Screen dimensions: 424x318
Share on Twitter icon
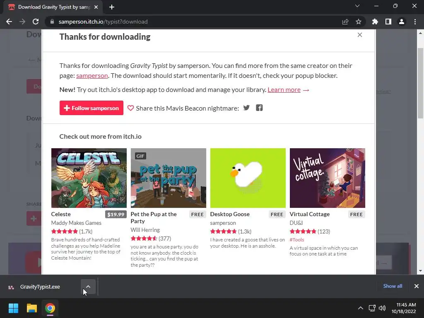[x=246, y=108]
